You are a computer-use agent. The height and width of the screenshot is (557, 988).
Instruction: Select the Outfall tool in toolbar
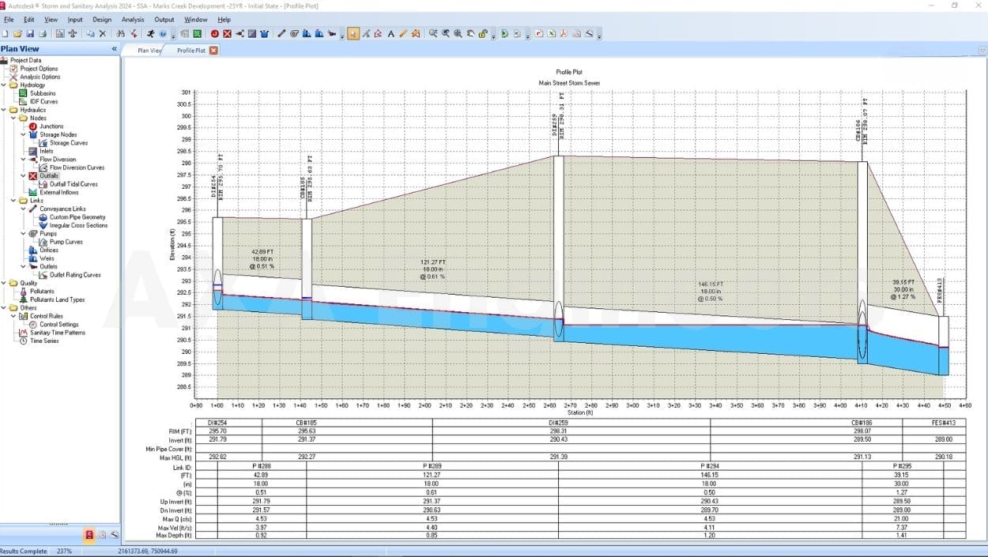click(x=227, y=34)
